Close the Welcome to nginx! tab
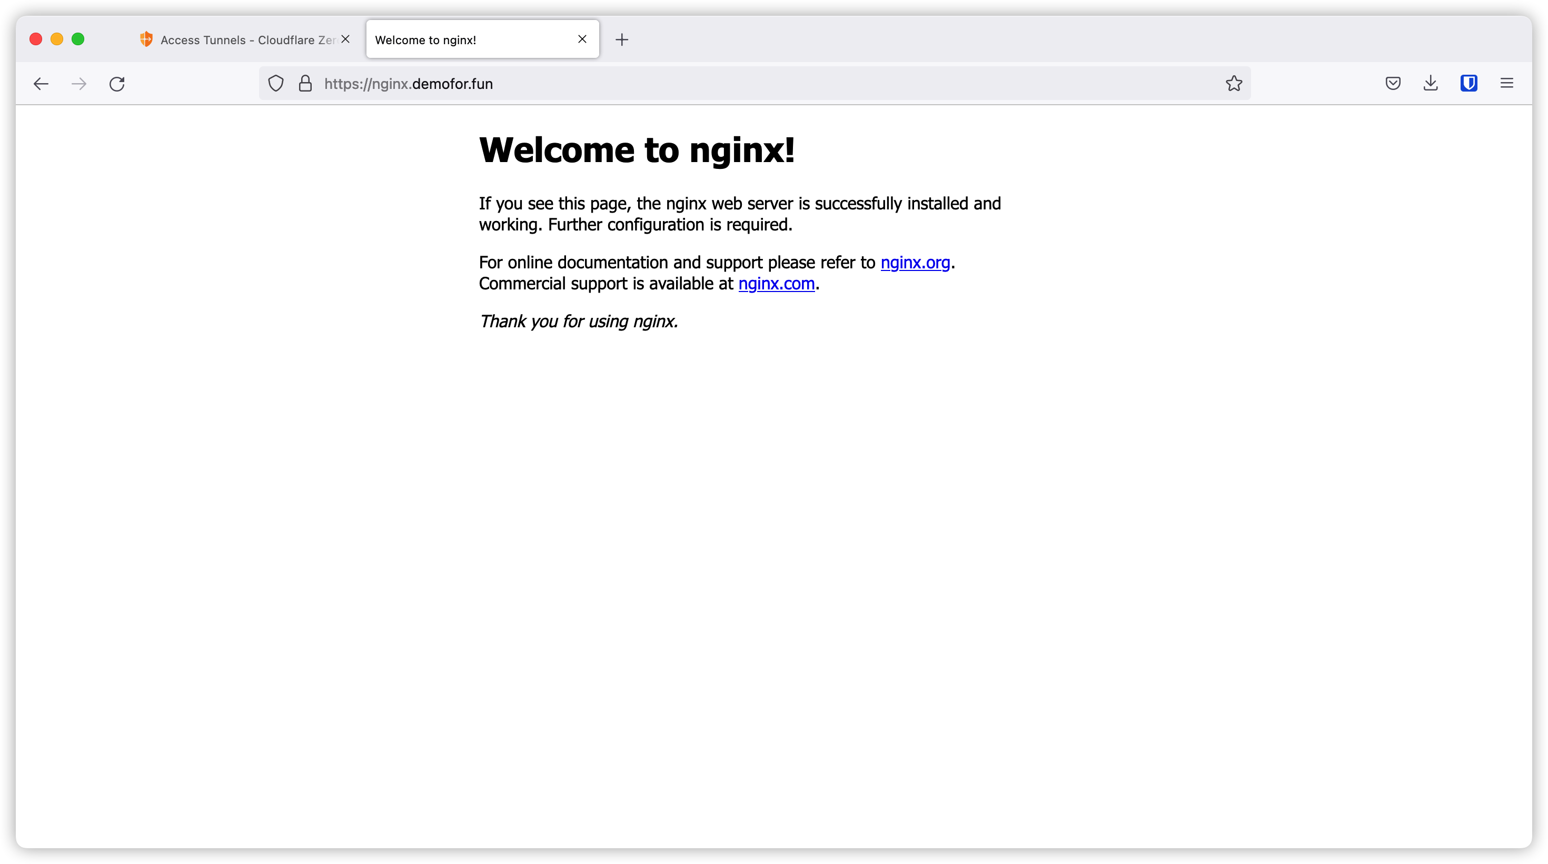 [582, 39]
